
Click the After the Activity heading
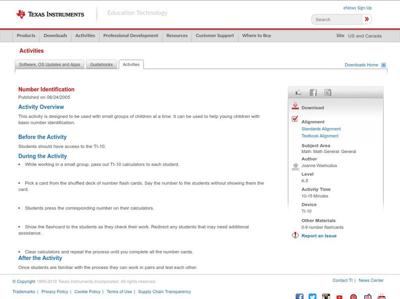coord(40,258)
